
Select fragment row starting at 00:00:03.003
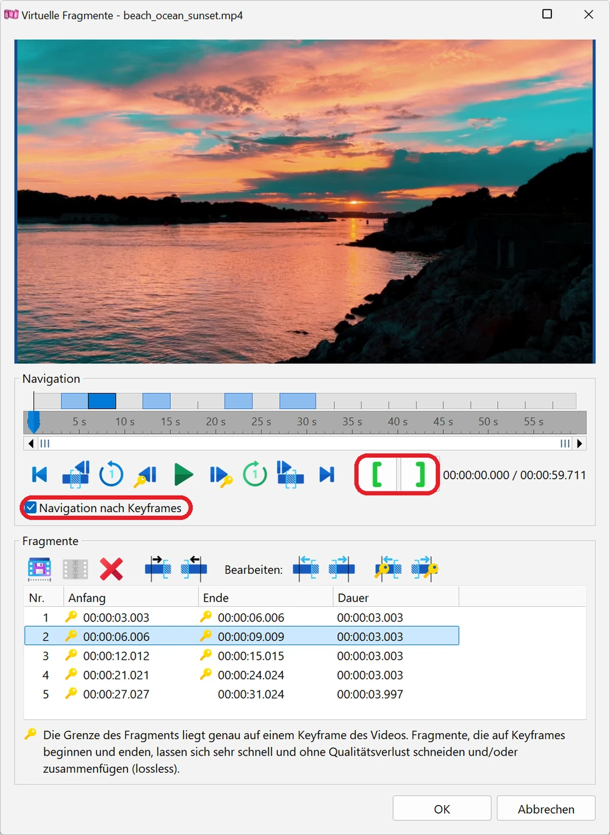pos(242,617)
